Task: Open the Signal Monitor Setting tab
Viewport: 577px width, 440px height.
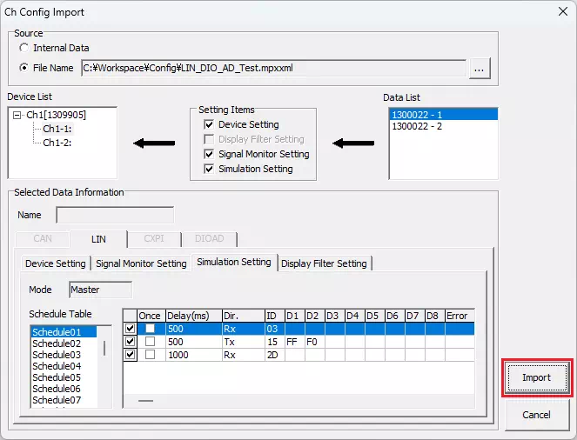Action: click(141, 263)
